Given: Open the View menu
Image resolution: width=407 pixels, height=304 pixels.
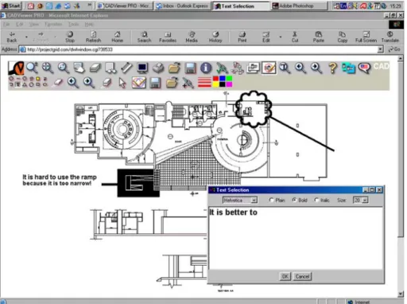Looking at the screenshot, I should [33, 25].
